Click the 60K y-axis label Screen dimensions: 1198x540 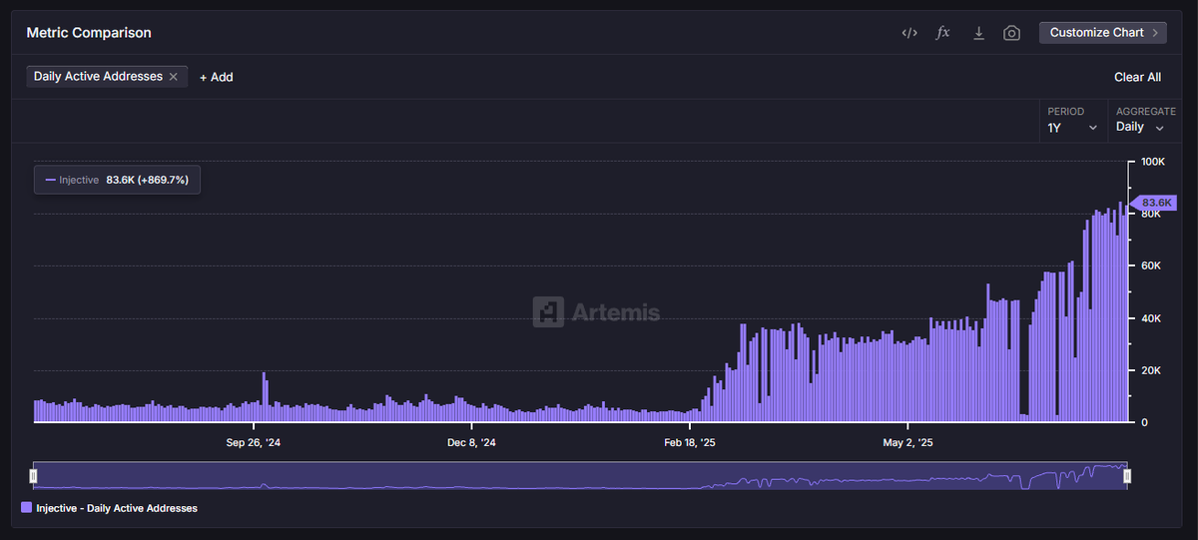pyautogui.click(x=1151, y=266)
